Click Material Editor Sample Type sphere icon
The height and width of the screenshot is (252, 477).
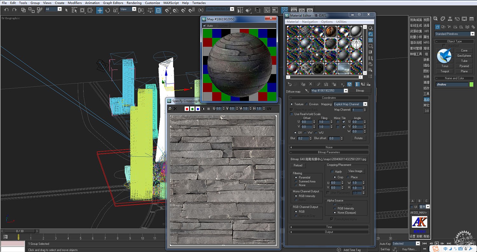click(x=370, y=28)
